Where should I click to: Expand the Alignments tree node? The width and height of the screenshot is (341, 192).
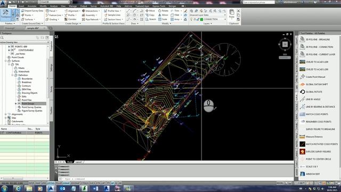[x=6, y=114]
